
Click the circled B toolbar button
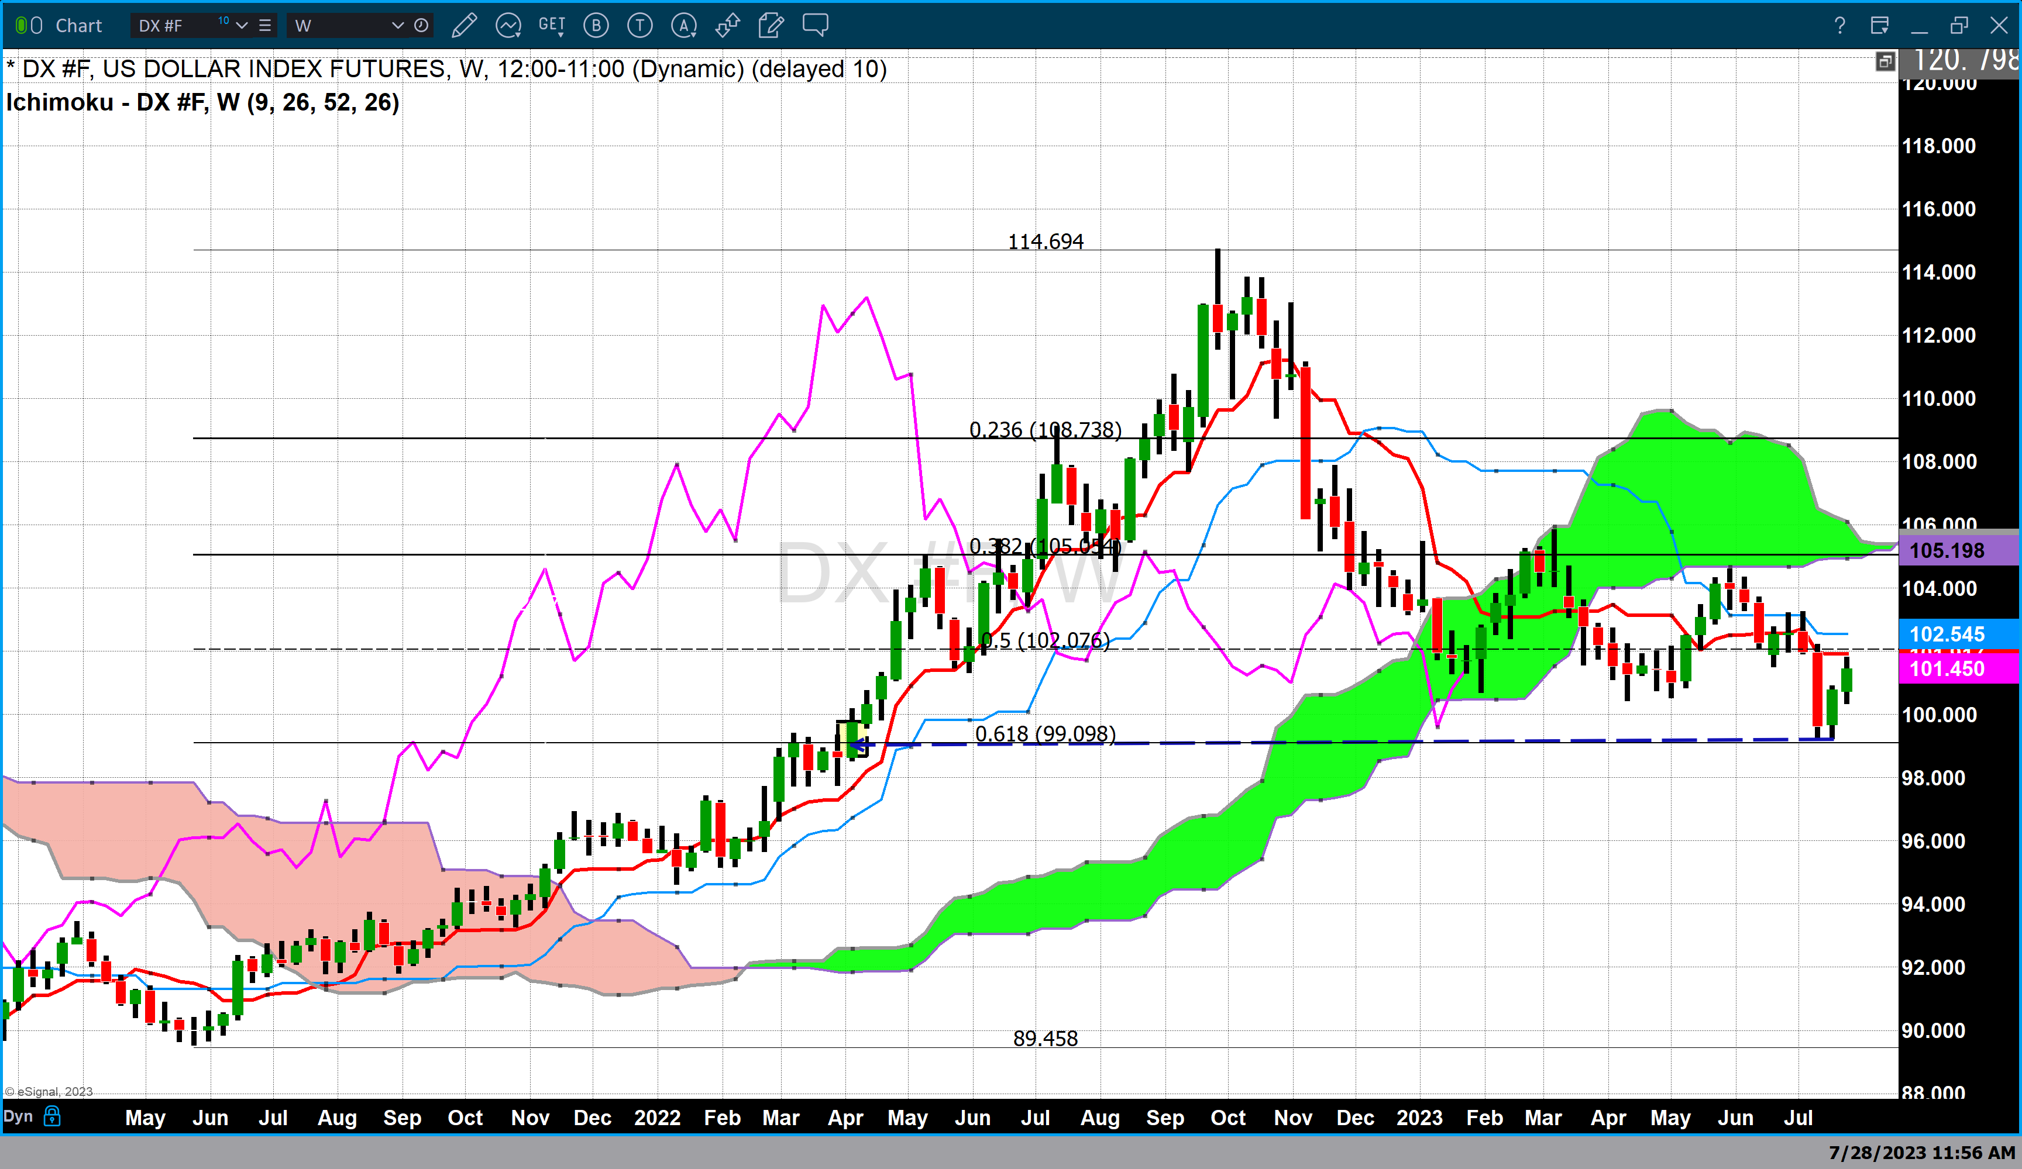[596, 26]
